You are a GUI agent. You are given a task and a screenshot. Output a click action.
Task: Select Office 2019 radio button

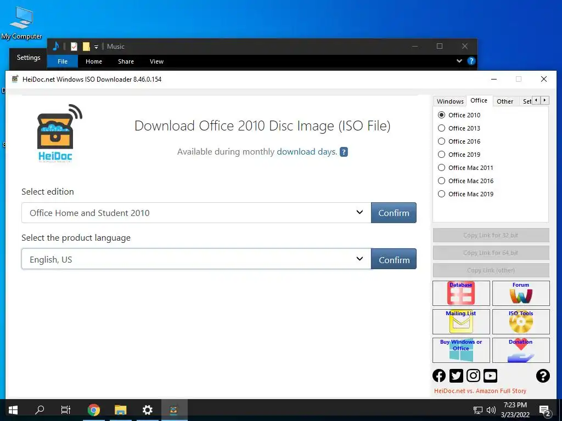tap(442, 154)
